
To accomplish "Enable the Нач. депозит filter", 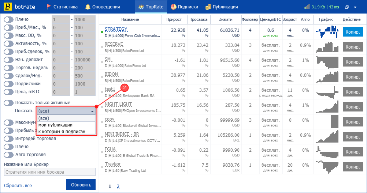I will coord(8,60).
